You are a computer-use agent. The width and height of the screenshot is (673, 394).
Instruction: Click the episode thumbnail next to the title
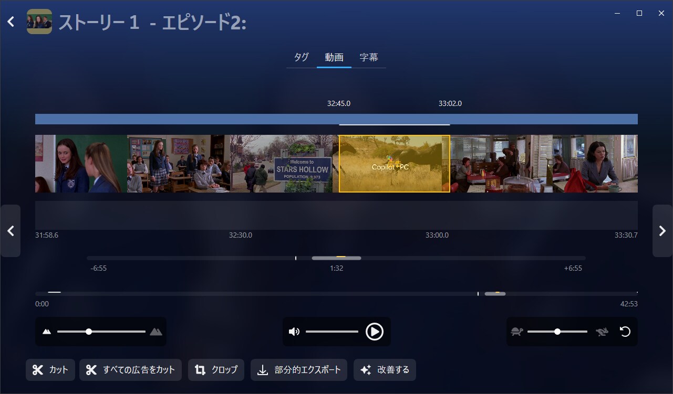pyautogui.click(x=39, y=22)
